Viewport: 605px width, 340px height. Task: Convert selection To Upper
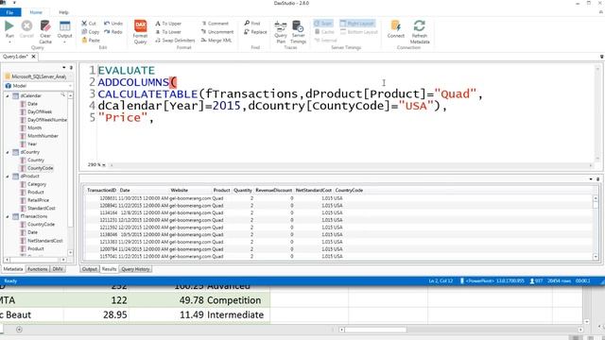click(x=168, y=24)
